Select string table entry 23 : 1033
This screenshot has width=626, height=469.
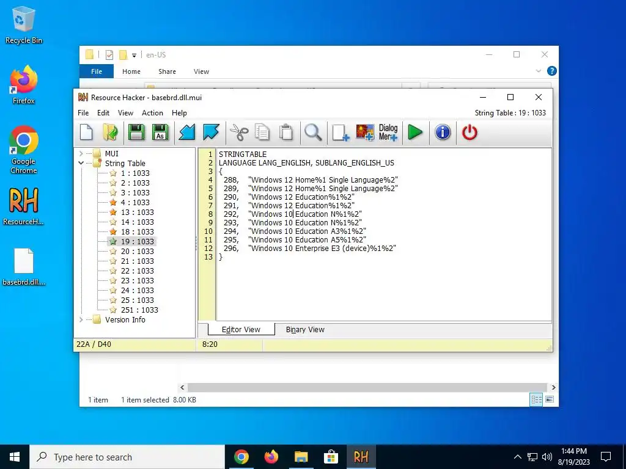tap(137, 280)
